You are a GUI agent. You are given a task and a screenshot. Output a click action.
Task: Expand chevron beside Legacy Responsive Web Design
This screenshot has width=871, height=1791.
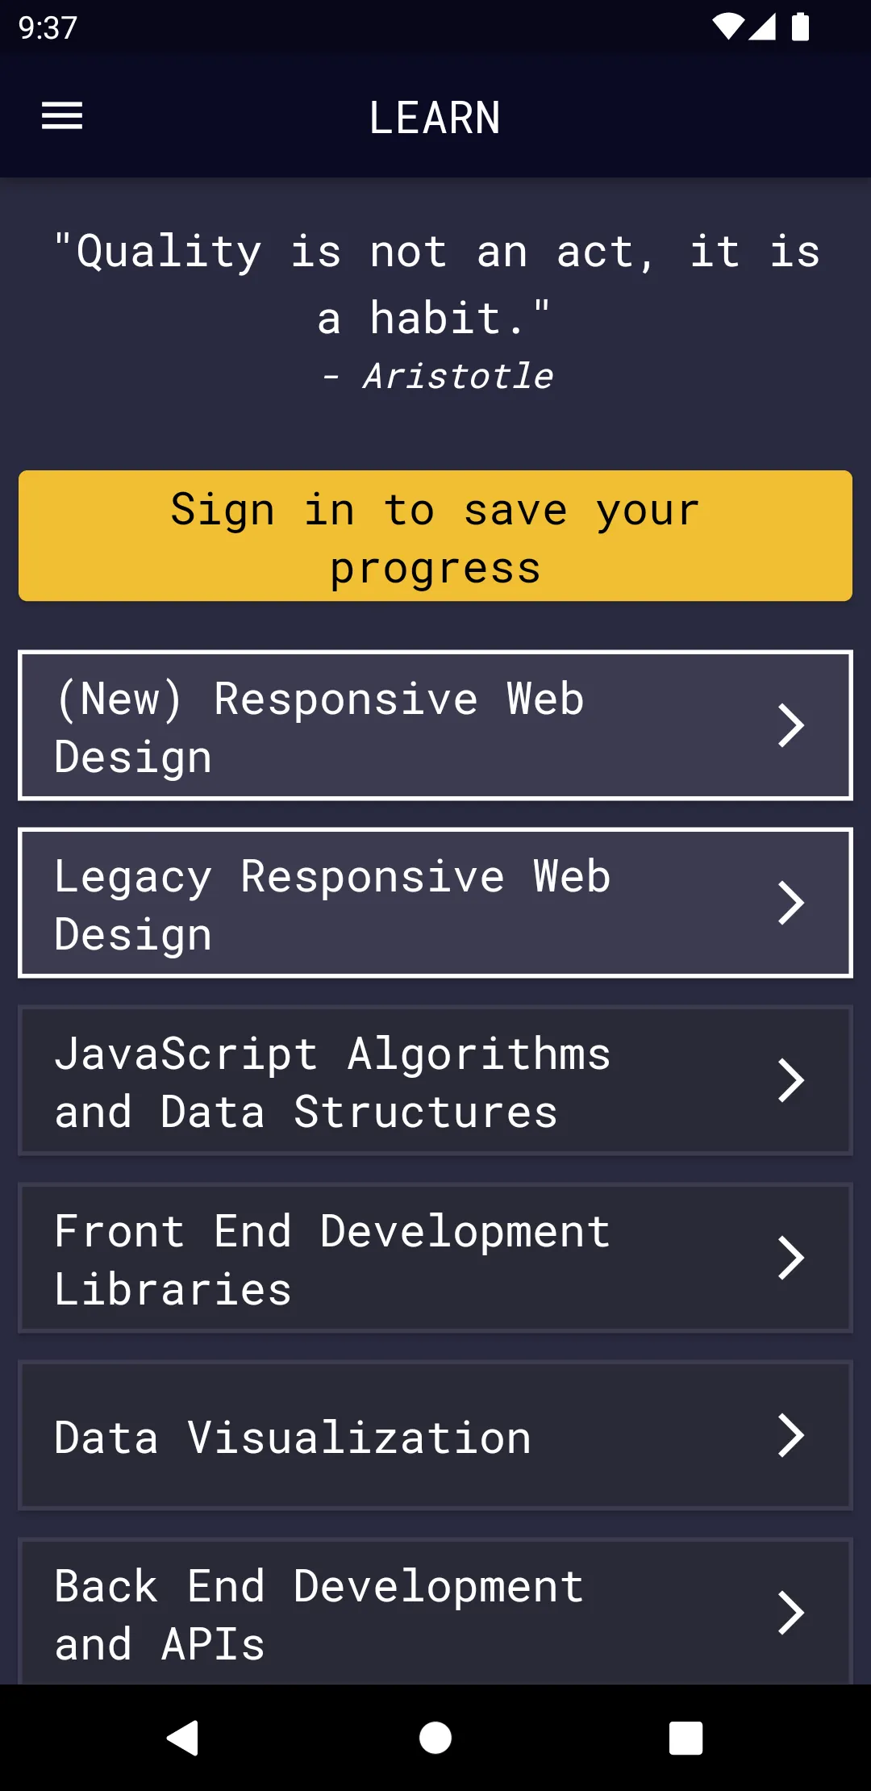click(790, 903)
